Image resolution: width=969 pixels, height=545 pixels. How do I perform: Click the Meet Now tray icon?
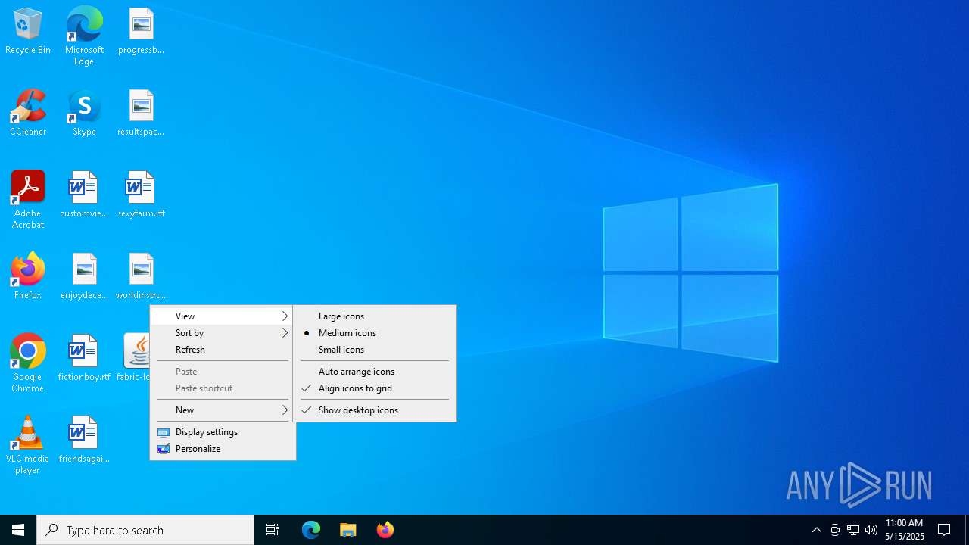(835, 530)
